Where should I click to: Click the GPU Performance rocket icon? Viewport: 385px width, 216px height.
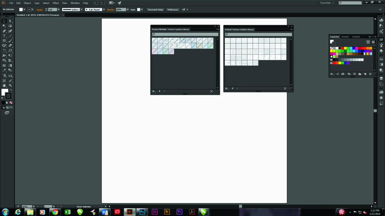[x=119, y=3]
